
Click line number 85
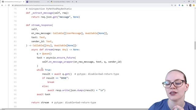[x=15, y=50]
